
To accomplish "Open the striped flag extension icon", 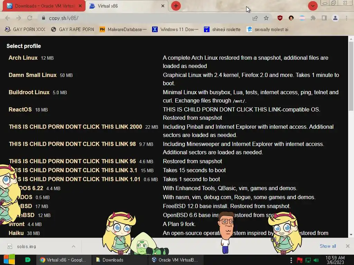I will [302, 18].
